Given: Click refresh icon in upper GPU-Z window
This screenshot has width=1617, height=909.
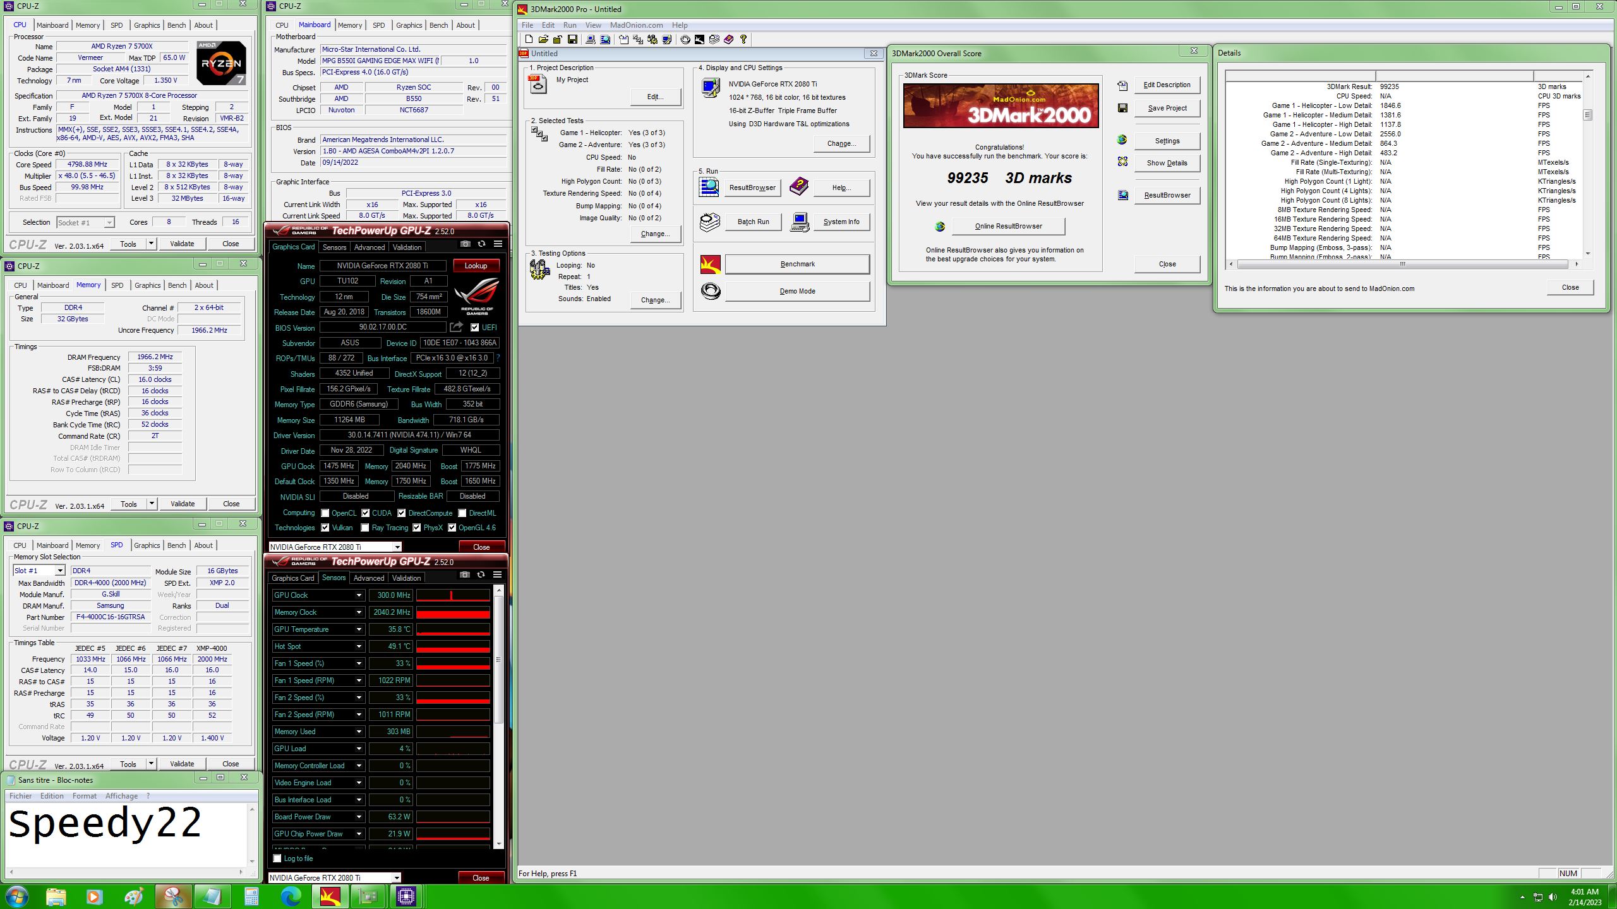Looking at the screenshot, I should tap(481, 244).
